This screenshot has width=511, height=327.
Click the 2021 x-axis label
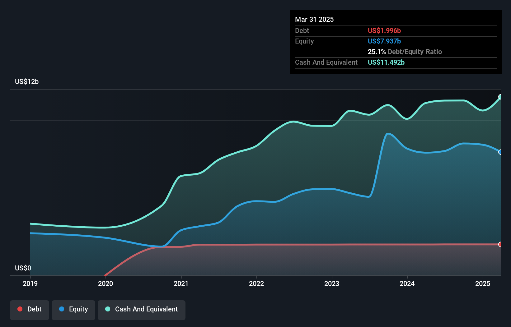pos(181,283)
